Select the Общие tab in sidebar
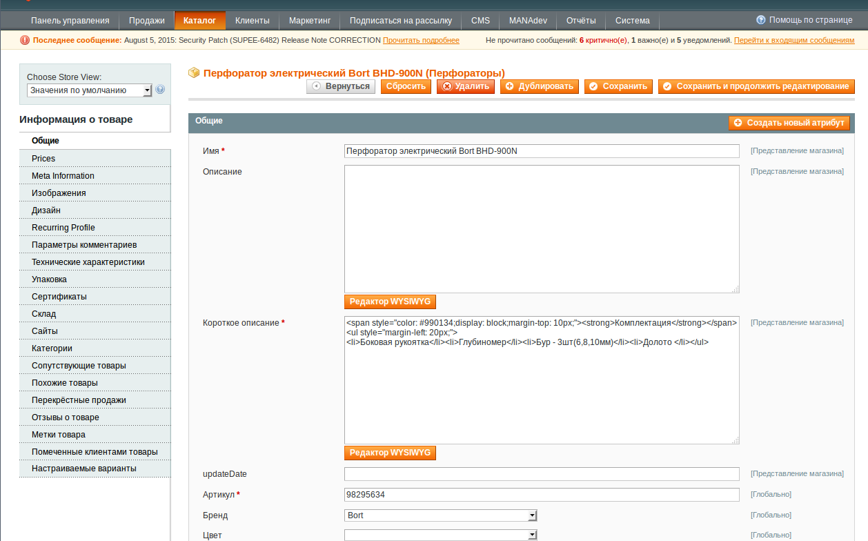This screenshot has width=868, height=541. [95, 141]
